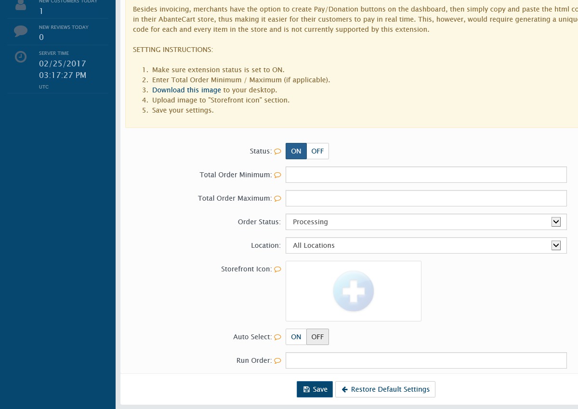Screen dimensions: 578x409
Task: Turn Status ON
Action: [x=296, y=151]
